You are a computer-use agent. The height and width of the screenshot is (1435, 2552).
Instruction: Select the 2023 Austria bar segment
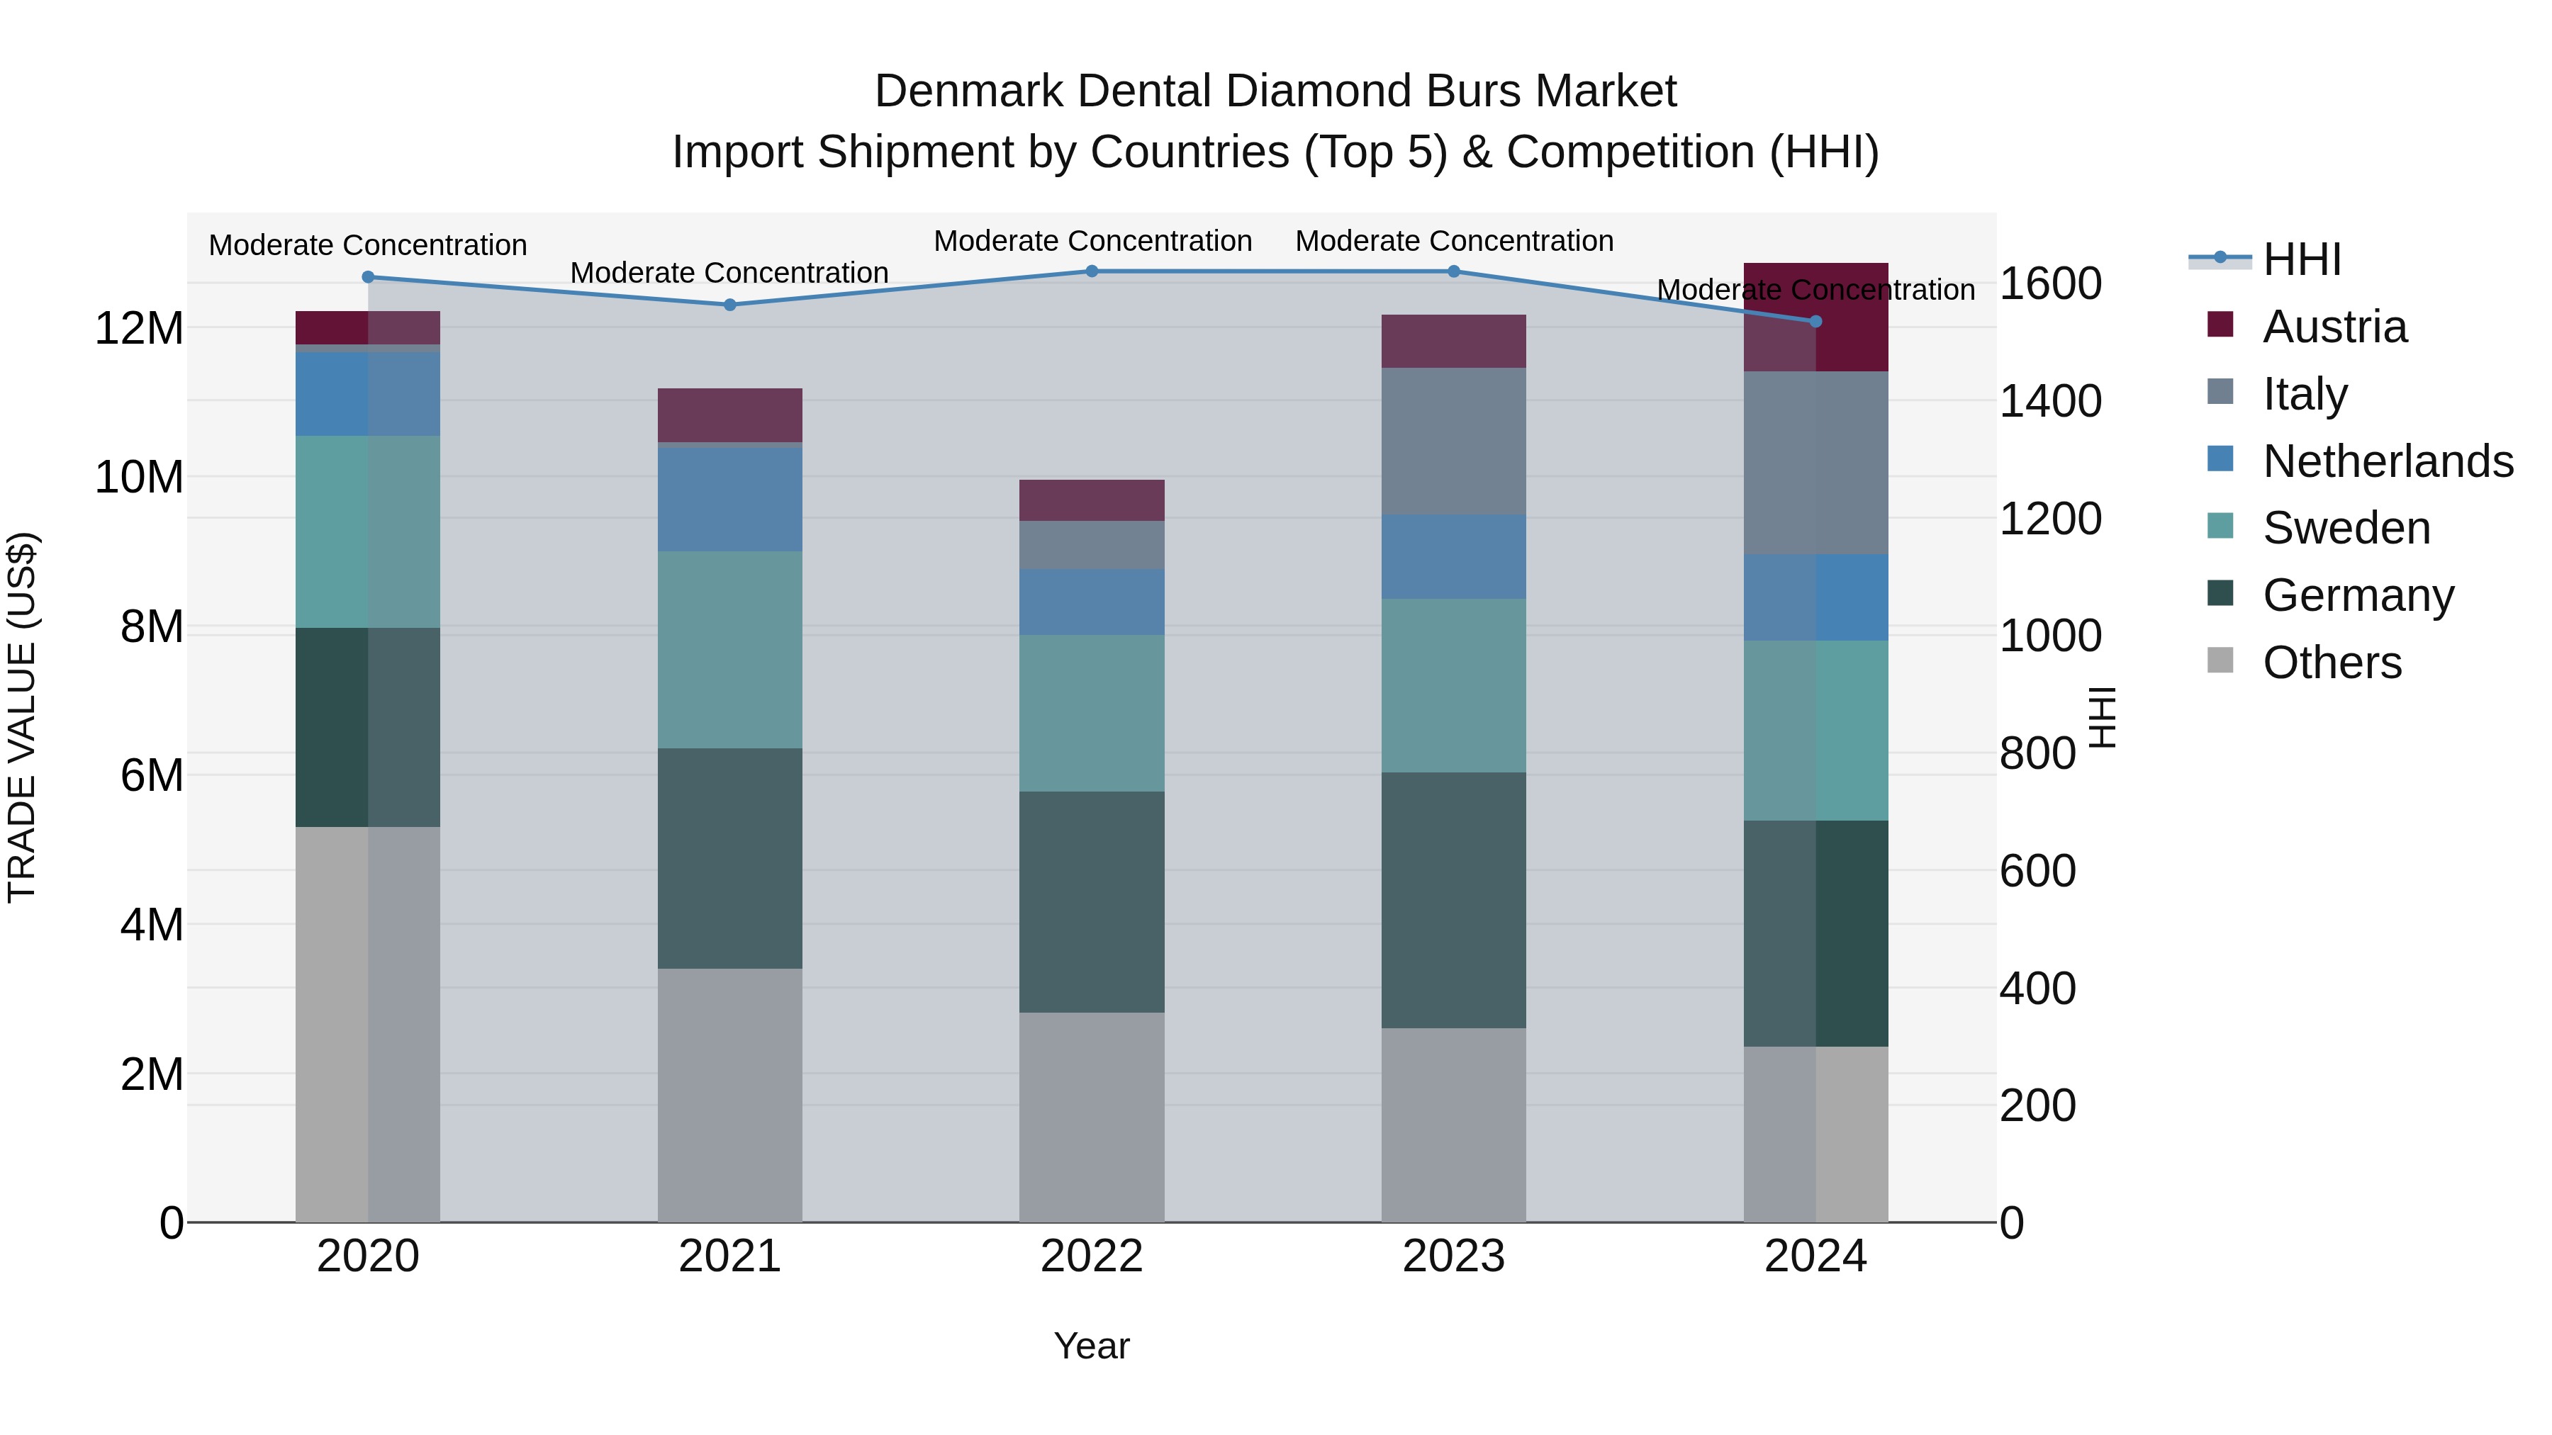point(1453,342)
